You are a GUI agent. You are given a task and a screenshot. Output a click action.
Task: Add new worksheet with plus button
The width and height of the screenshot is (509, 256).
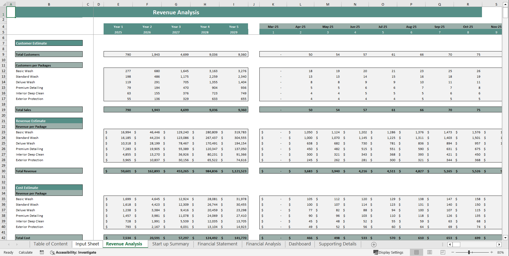coord(374,244)
